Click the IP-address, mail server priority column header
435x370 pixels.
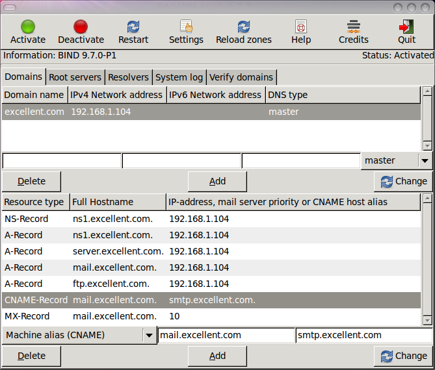tap(293, 202)
